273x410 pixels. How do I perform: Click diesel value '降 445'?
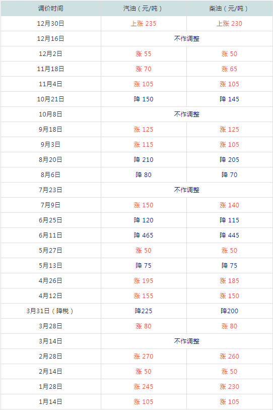click(229, 236)
